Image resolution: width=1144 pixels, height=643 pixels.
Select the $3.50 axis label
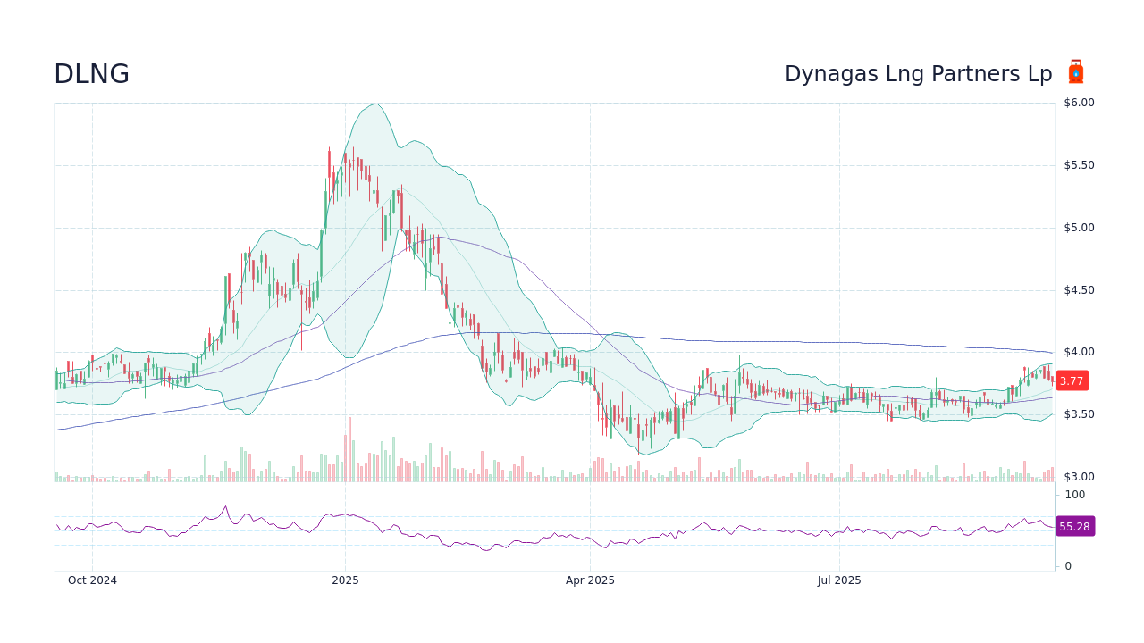(1078, 413)
